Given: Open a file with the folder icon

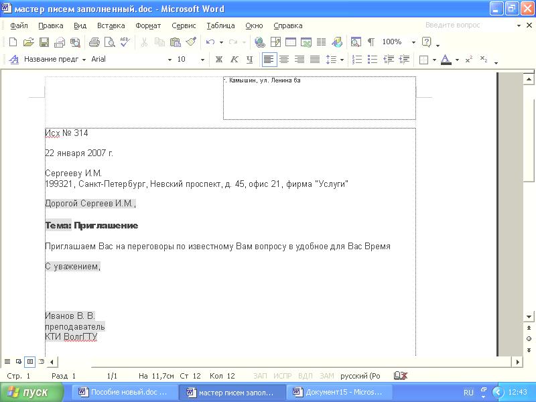Looking at the screenshot, I should [x=28, y=42].
